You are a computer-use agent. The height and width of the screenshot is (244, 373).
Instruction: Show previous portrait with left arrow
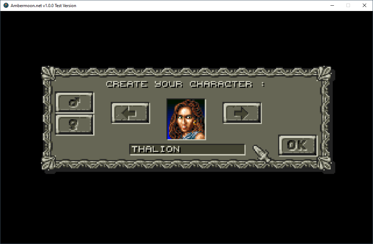[x=130, y=113]
